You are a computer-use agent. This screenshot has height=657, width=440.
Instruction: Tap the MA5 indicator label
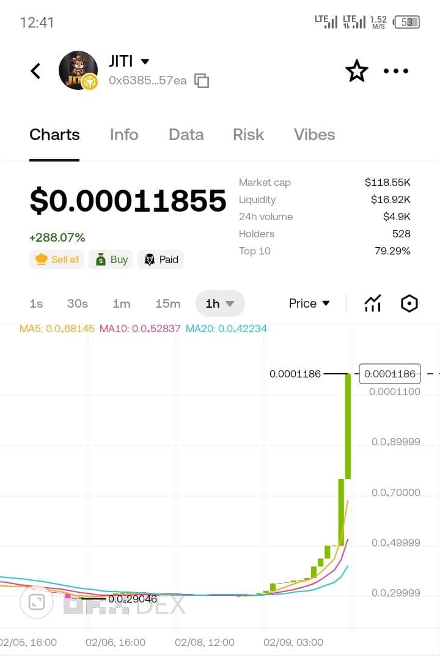pos(57,328)
